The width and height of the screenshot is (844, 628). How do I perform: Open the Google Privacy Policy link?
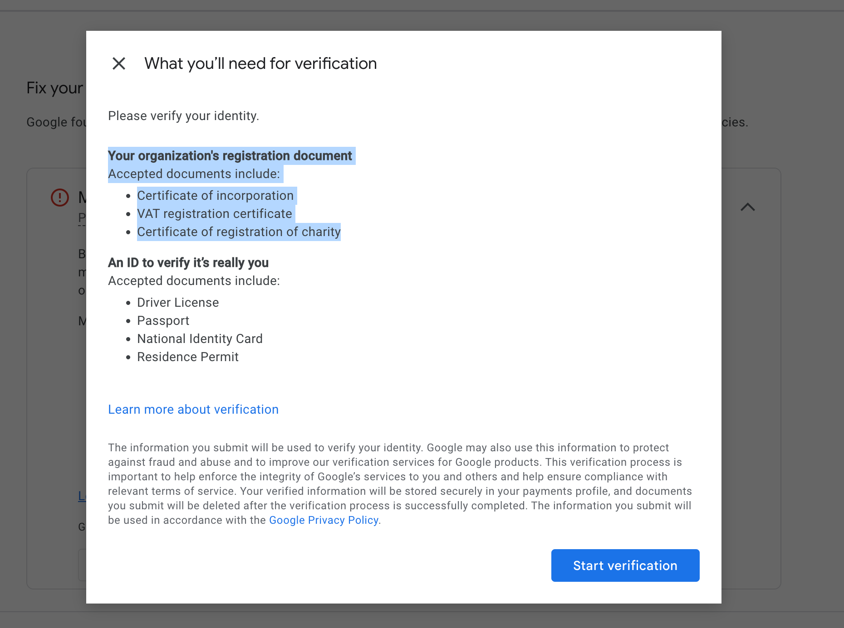pyautogui.click(x=324, y=520)
